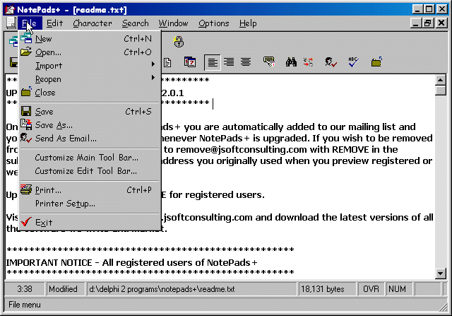Choose New from the File menu

pos(90,39)
